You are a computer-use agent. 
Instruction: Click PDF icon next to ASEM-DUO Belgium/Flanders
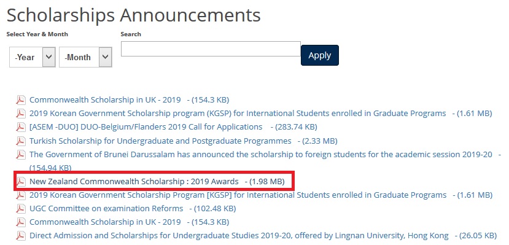pos(21,127)
